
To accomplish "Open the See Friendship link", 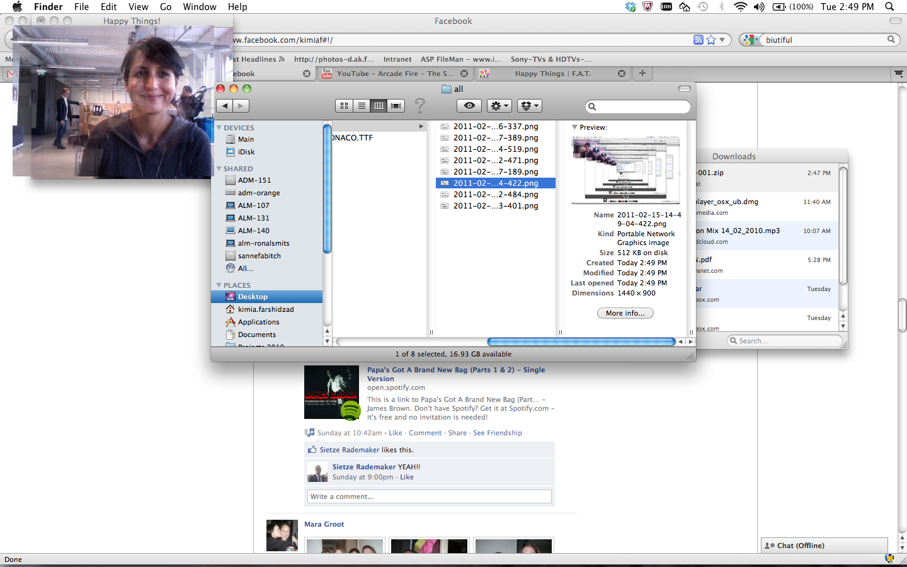I will [x=497, y=433].
